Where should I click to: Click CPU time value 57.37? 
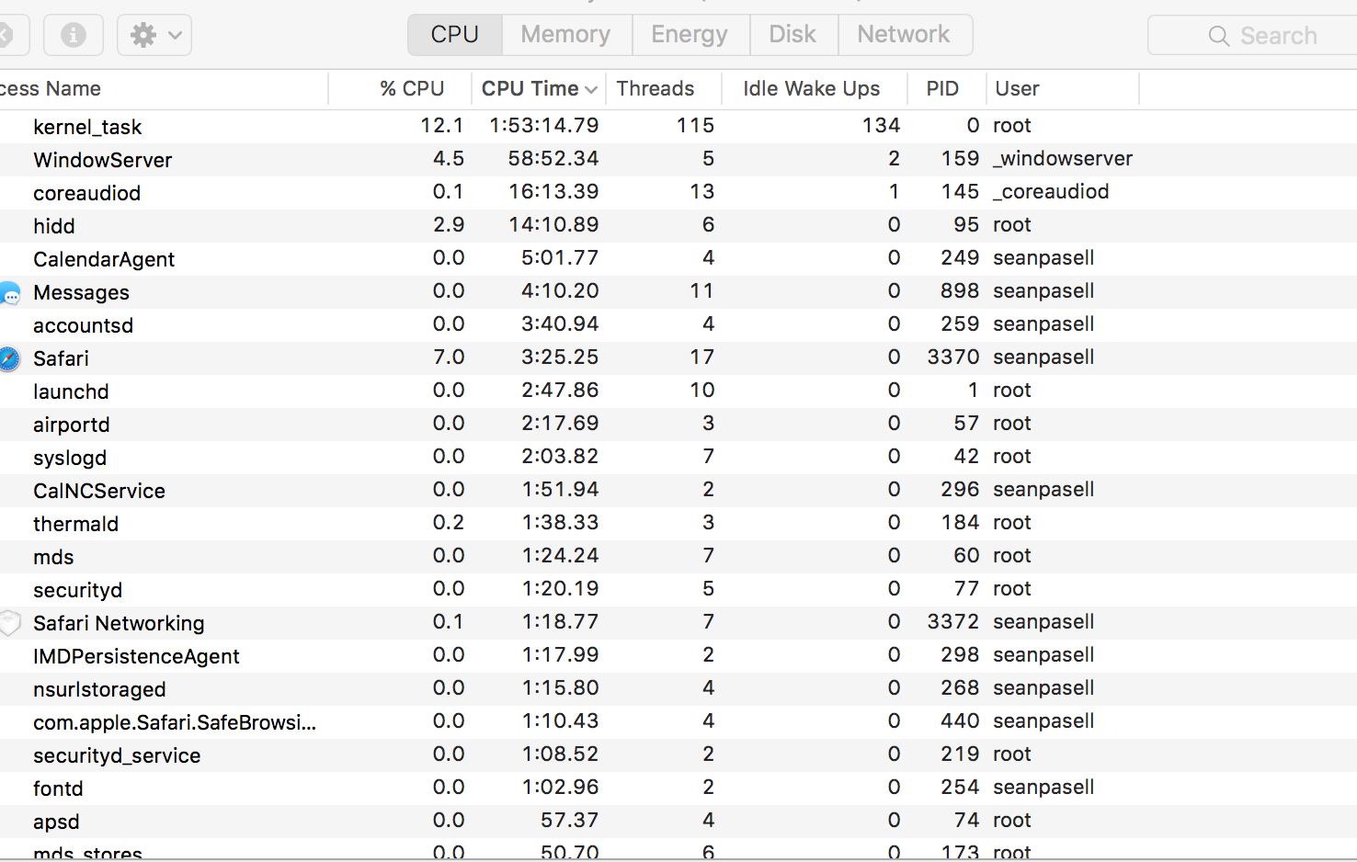570,820
